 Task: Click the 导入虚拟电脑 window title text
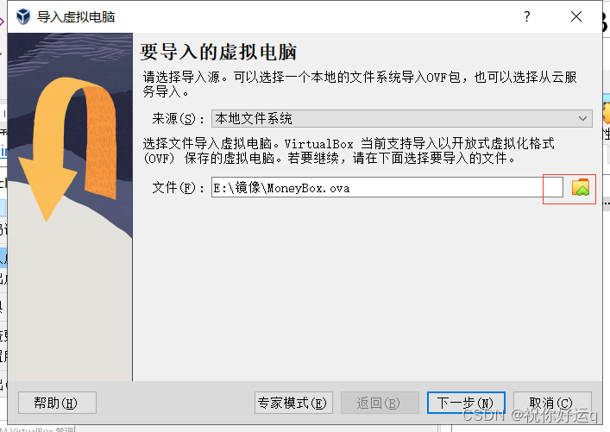(x=76, y=17)
